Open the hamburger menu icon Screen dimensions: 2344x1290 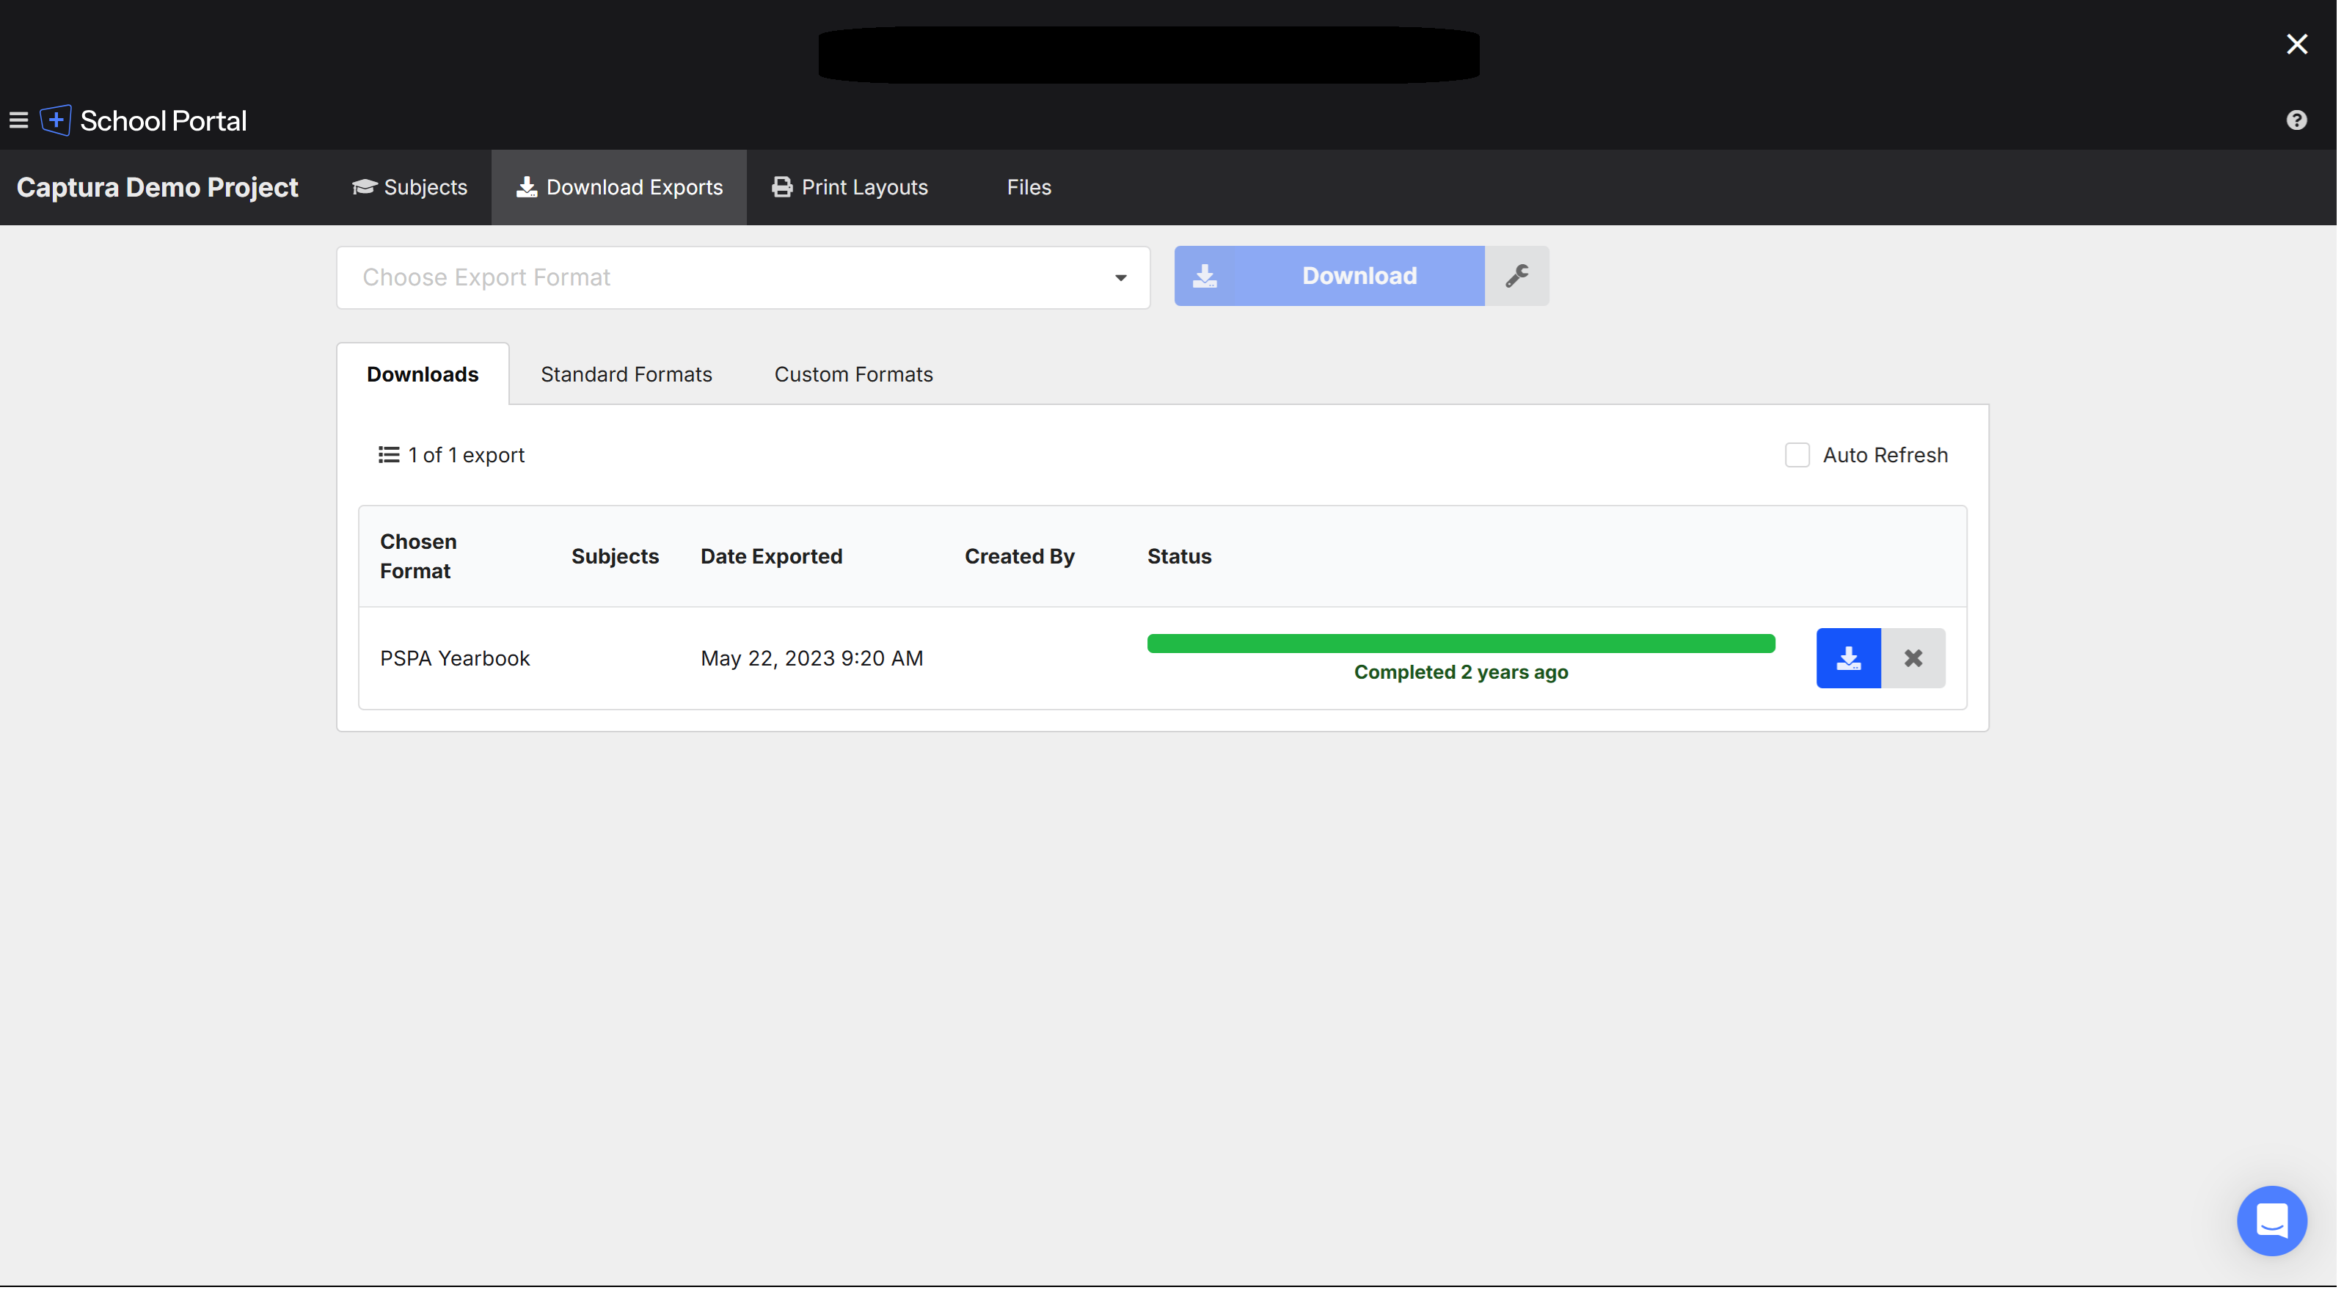pyautogui.click(x=18, y=120)
